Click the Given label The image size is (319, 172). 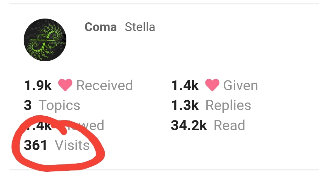[240, 86]
